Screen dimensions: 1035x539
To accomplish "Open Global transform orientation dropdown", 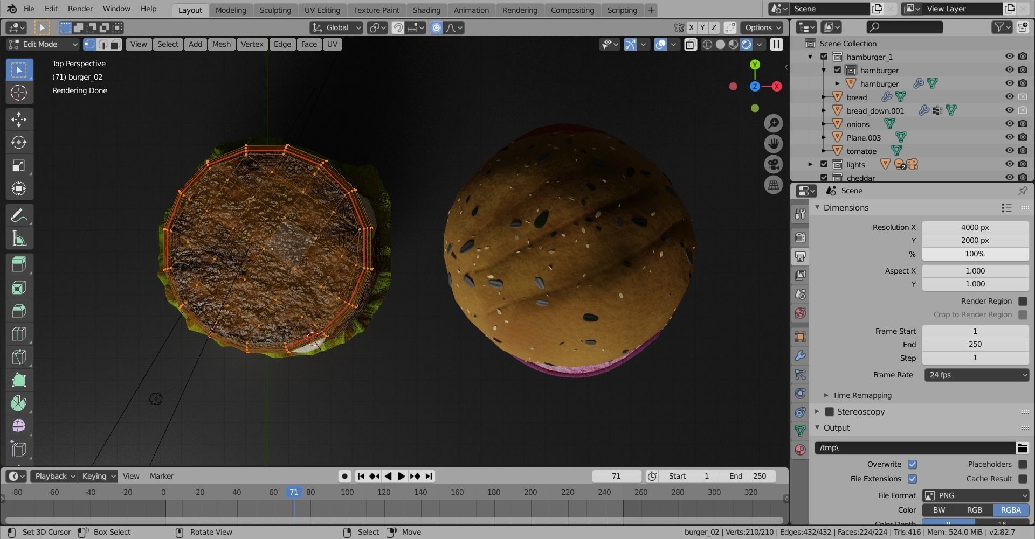I will point(336,27).
